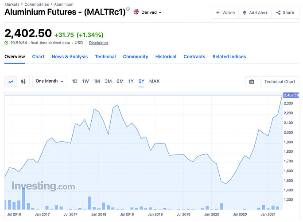Screen dimensions: 303x222
Task: Open the News & Analysis tab
Action: coord(70,57)
